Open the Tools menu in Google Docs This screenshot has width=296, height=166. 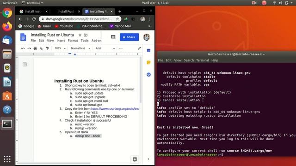(x=85, y=41)
